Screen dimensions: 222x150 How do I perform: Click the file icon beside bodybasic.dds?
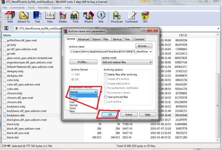tap(5, 115)
